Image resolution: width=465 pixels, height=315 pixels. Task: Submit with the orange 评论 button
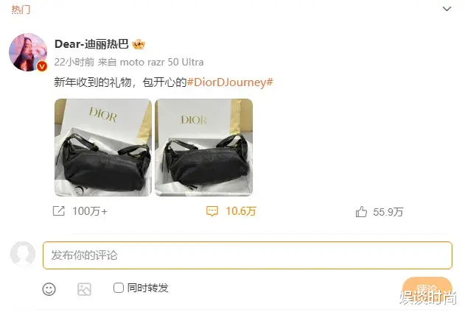click(427, 289)
